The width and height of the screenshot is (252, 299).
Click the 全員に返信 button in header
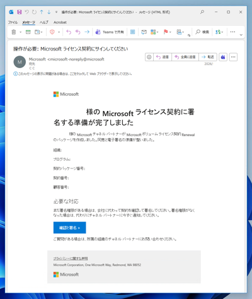185,57
